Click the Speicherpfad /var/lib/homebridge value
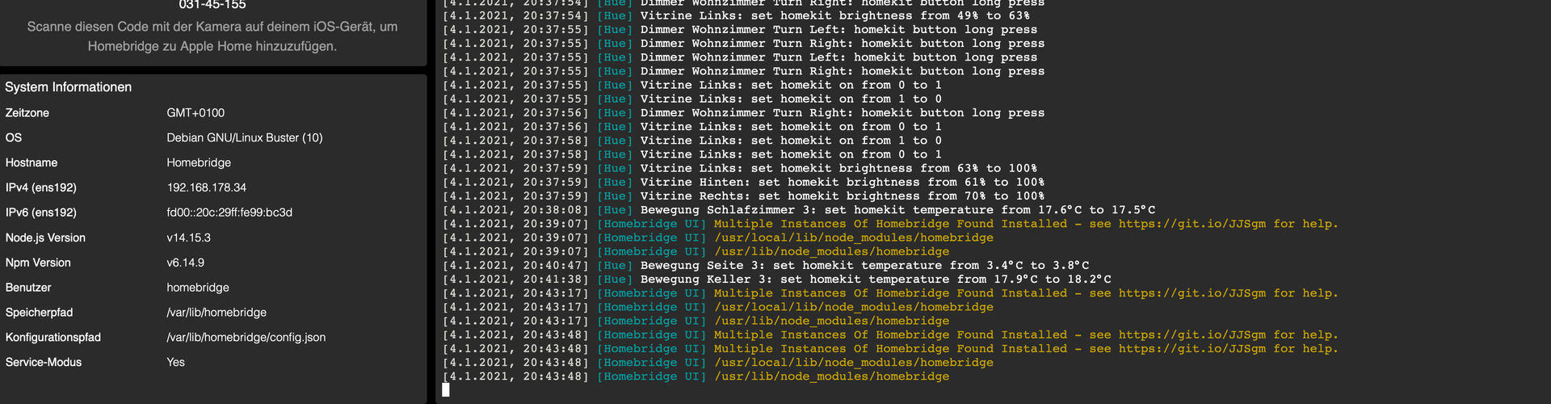Screen dimensions: 1551x404 point(216,312)
